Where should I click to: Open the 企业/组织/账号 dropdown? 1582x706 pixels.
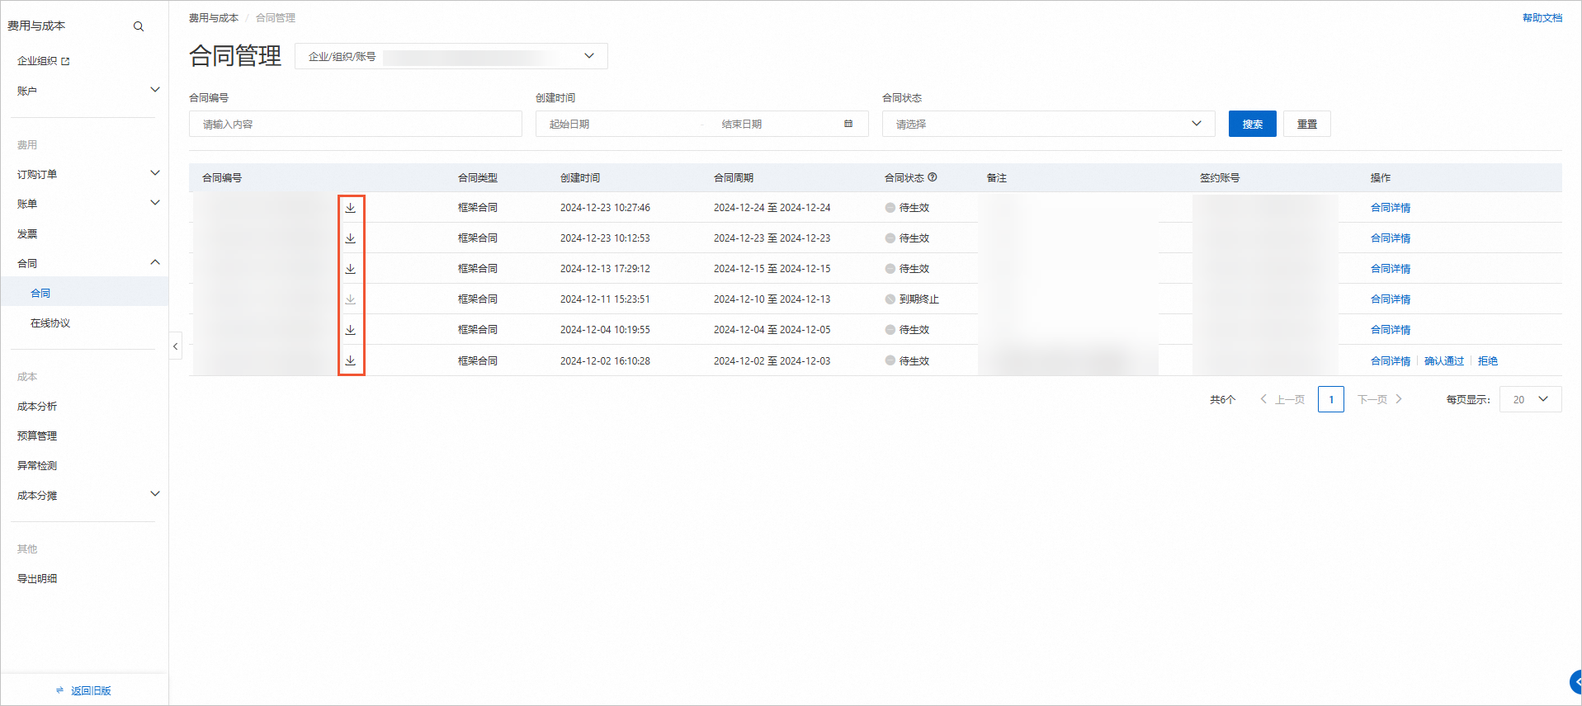[x=451, y=56]
